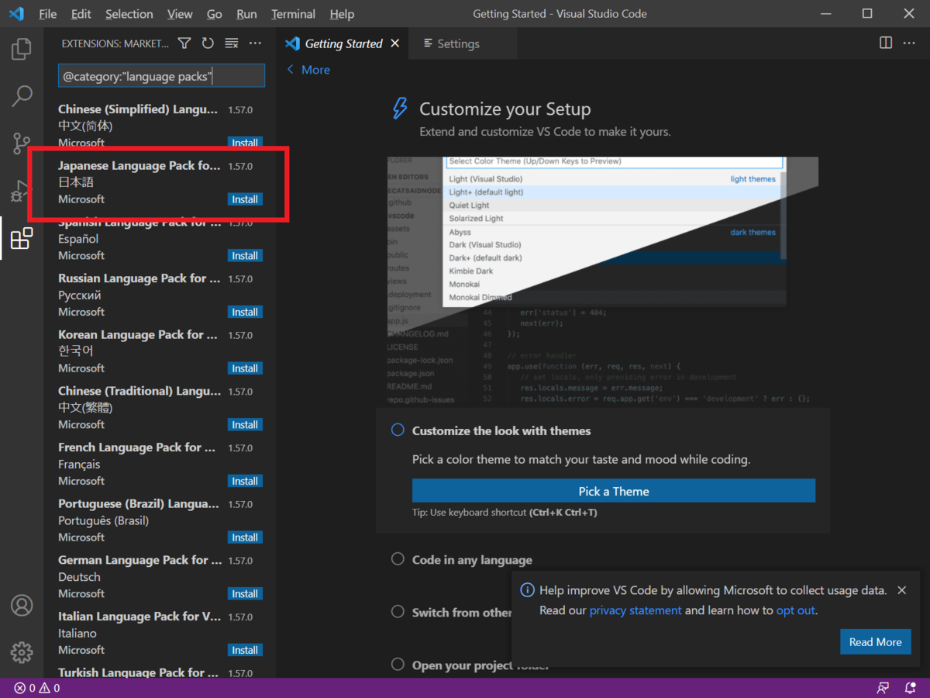Open the Turkish Language Pack entry
This screenshot has height=698, width=930.
(x=160, y=671)
